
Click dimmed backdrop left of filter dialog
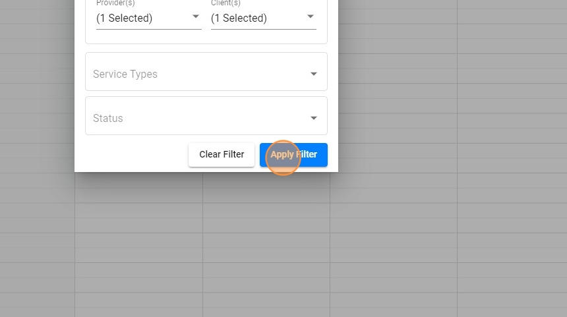pos(36,132)
